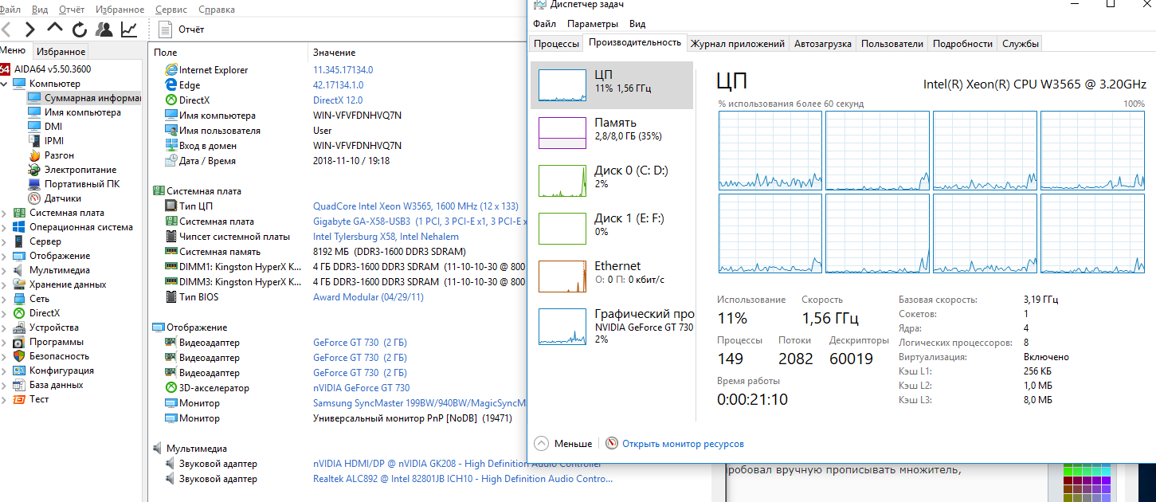Viewport: 1156px width, 502px height.
Task: Select the Электропитание power icon item
Action: pos(34,170)
